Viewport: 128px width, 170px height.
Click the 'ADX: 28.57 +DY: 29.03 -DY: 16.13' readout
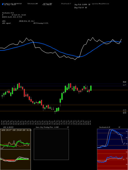click(16, 130)
